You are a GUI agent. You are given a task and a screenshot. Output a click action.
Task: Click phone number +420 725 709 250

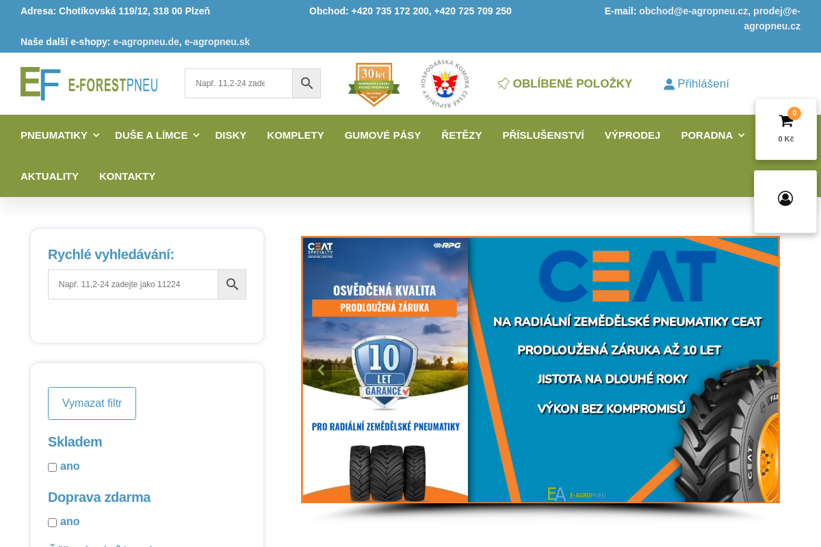[x=473, y=11]
